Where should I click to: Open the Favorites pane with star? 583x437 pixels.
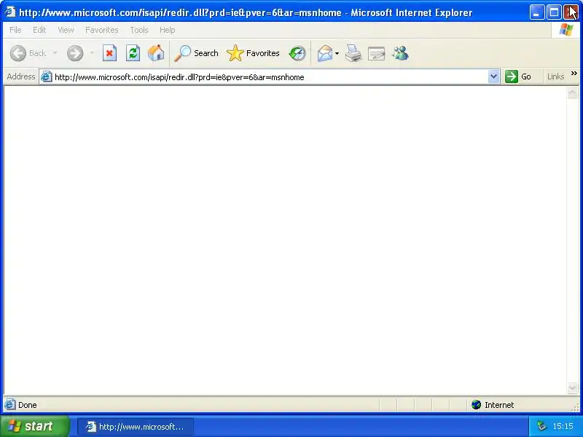[x=253, y=53]
